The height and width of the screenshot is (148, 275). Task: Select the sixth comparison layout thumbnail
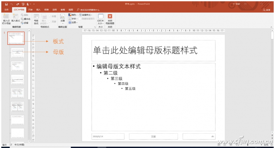[18, 106]
